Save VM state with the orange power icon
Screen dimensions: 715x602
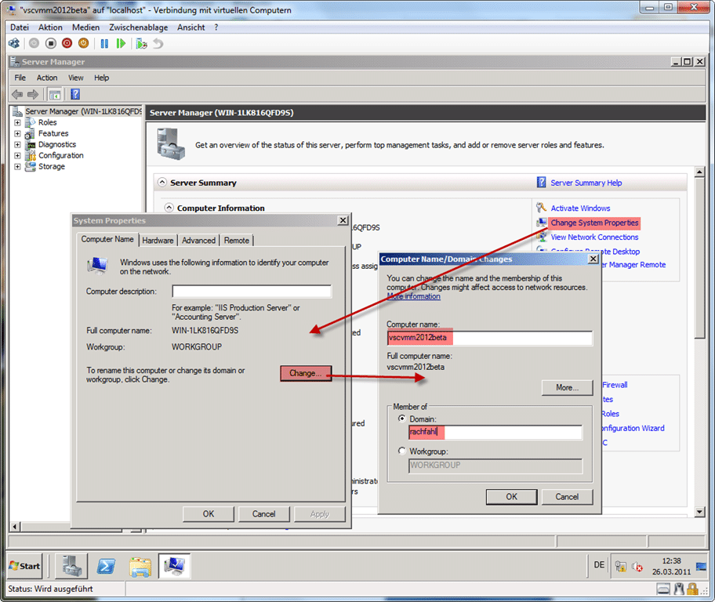point(83,43)
